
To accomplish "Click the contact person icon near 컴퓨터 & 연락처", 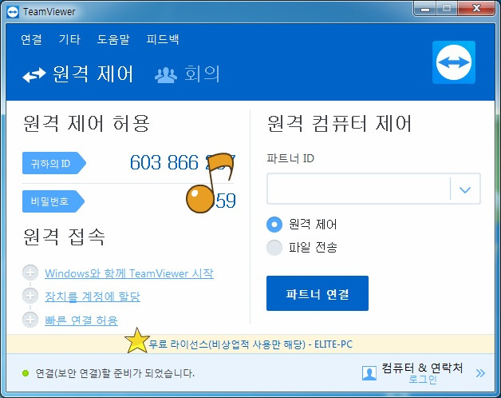I will pyautogui.click(x=369, y=373).
